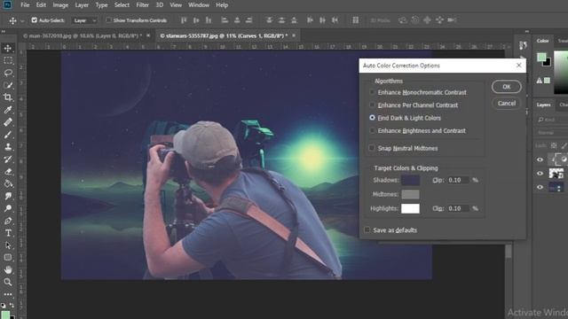Select the Dodge tool
The height and width of the screenshot is (319, 568).
[8, 208]
